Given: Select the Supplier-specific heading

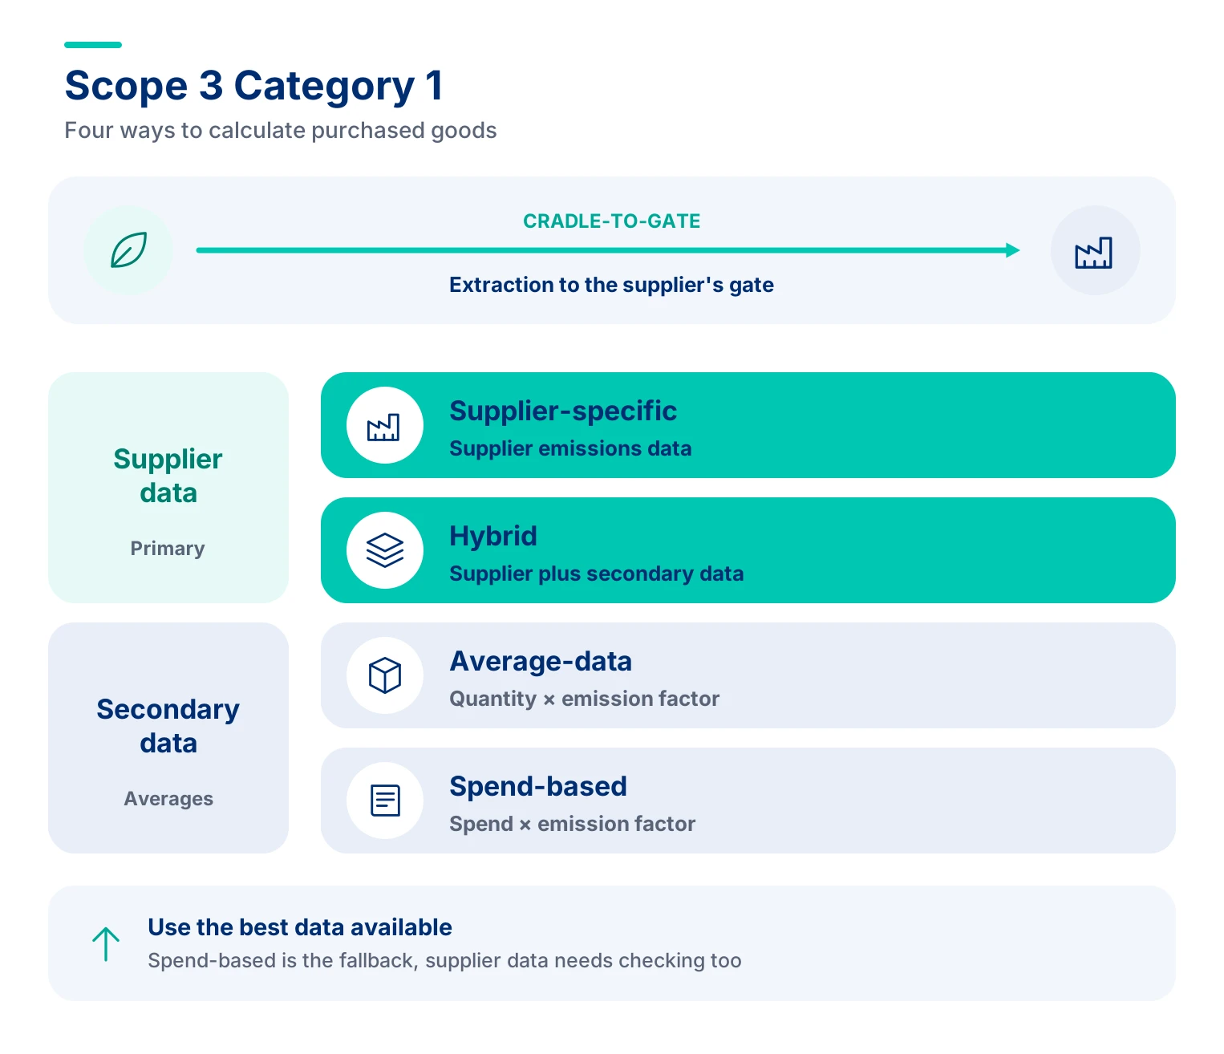Looking at the screenshot, I should click(563, 411).
